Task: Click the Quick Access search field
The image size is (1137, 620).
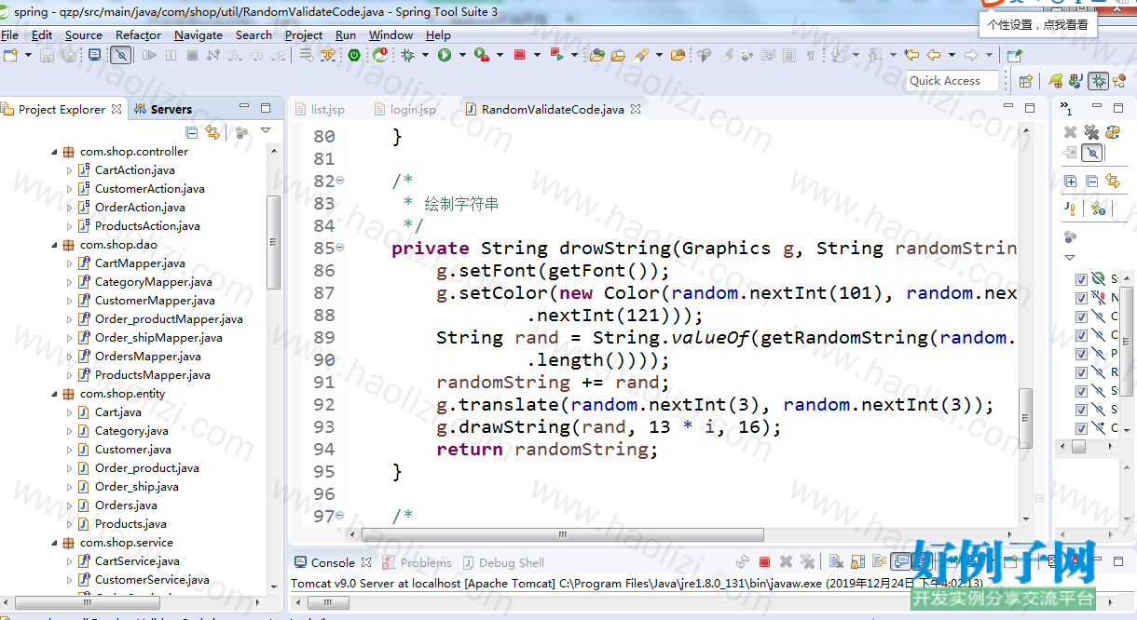Action: [952, 81]
